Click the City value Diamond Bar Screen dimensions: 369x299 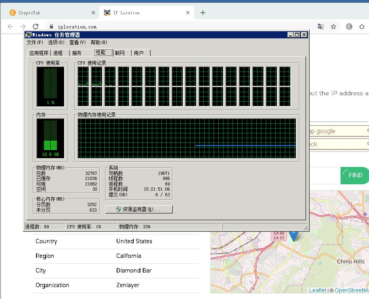click(134, 271)
